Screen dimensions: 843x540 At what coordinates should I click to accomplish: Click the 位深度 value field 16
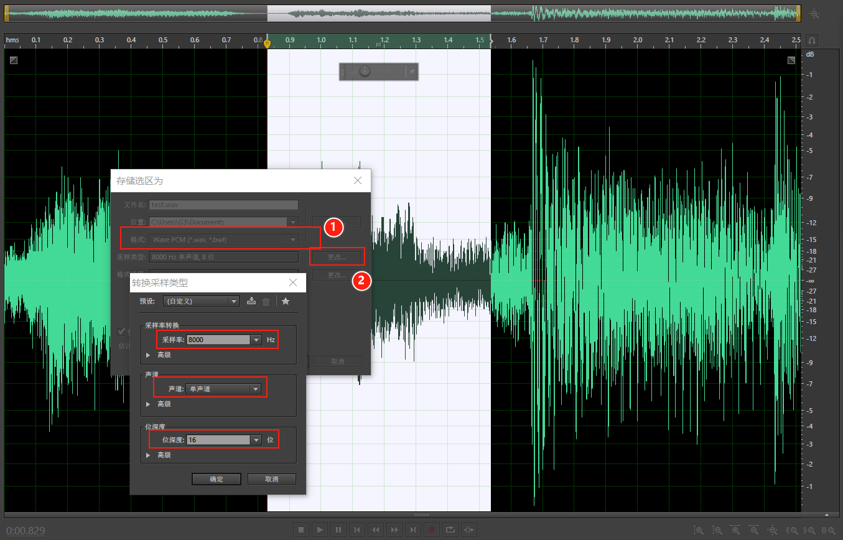(x=218, y=440)
